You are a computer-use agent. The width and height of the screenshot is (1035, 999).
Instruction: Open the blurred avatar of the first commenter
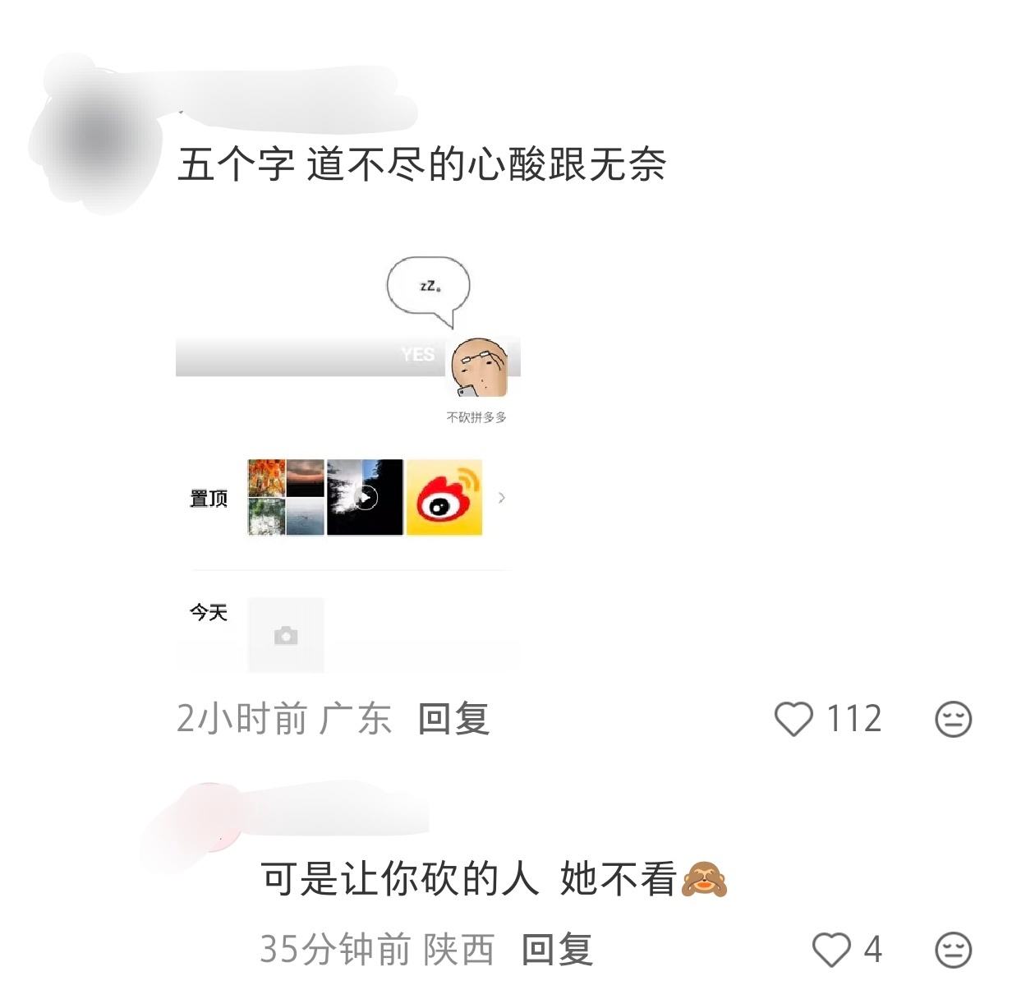tap(97, 136)
